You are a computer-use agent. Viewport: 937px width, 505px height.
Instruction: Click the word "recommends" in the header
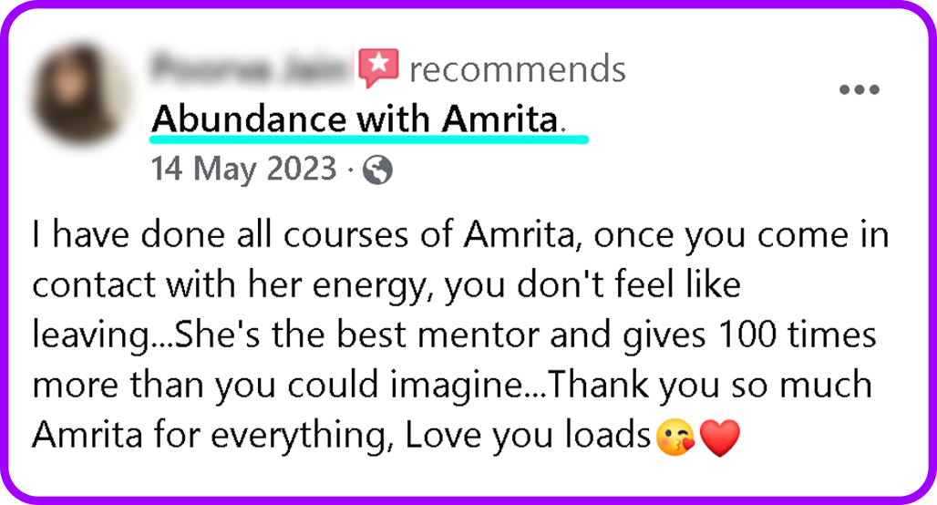517,68
